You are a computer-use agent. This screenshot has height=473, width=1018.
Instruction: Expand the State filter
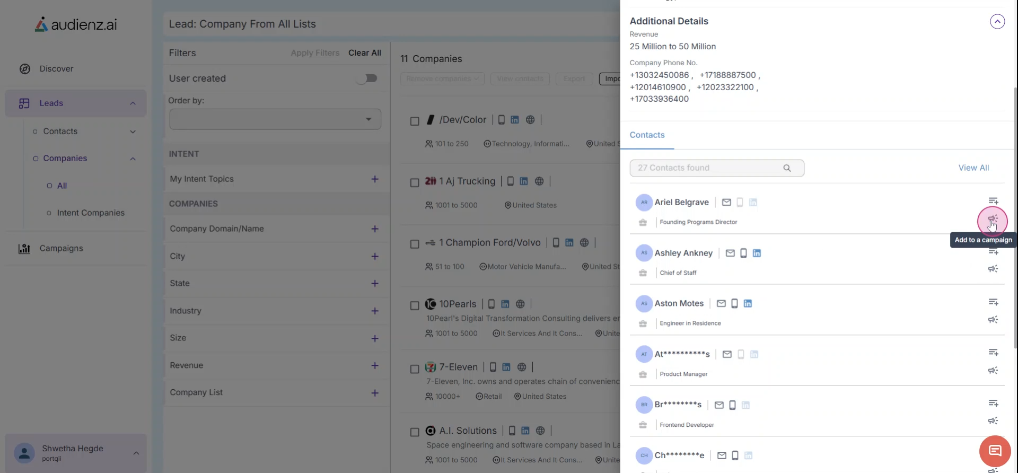pos(375,284)
